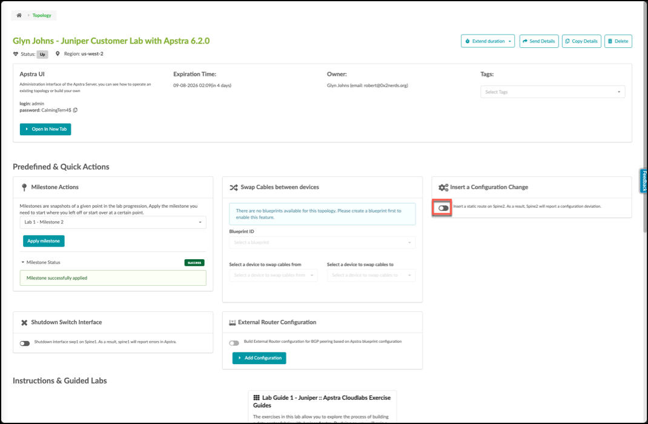Click the Up status badge

[x=42, y=54]
